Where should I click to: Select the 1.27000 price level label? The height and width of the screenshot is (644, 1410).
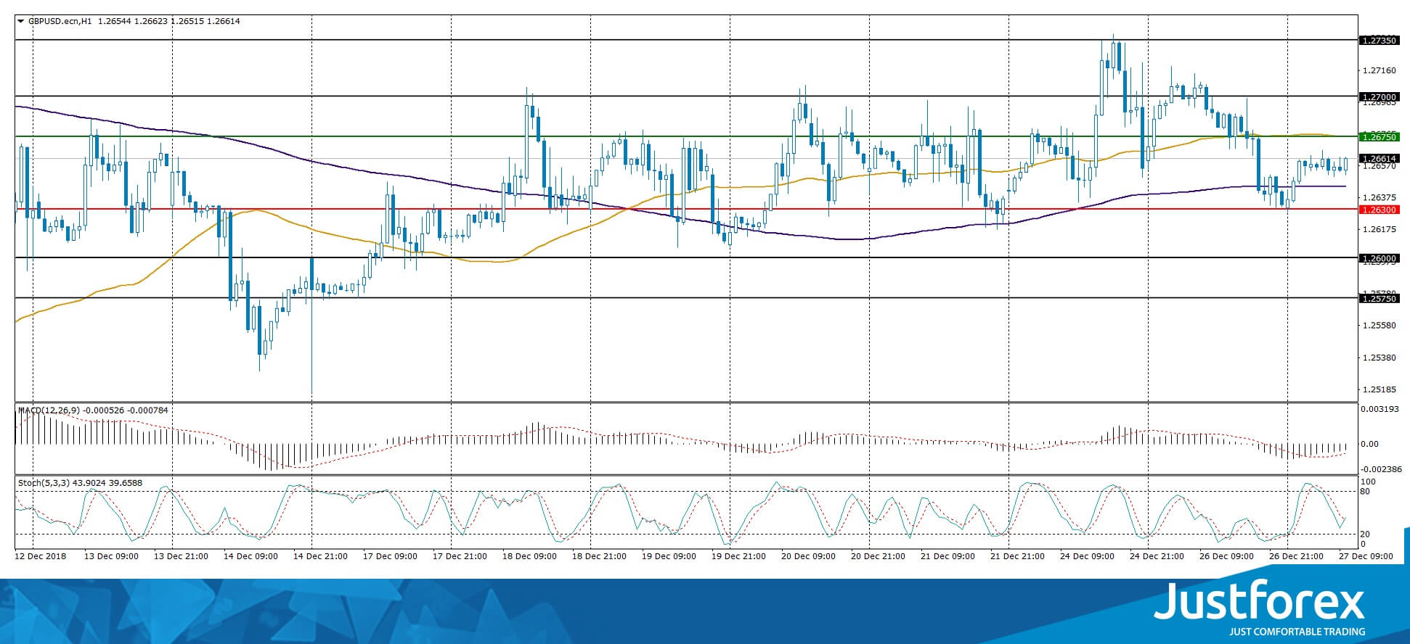pyautogui.click(x=1379, y=96)
